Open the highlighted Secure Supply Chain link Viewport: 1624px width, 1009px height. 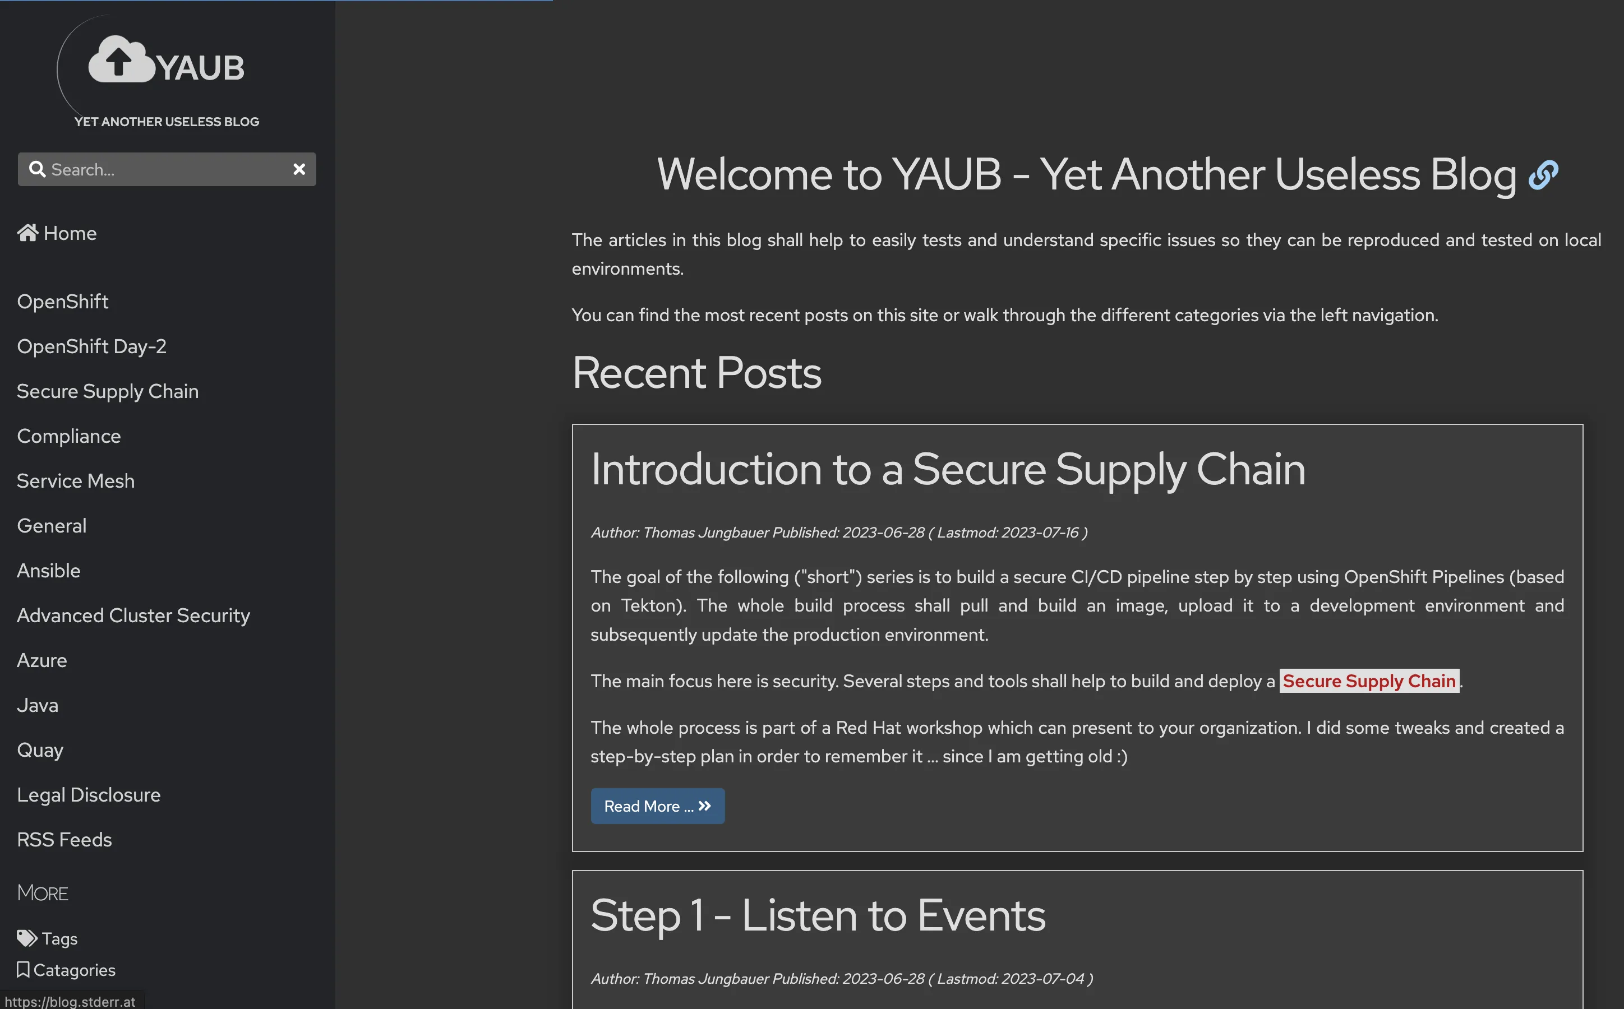pyautogui.click(x=1368, y=681)
